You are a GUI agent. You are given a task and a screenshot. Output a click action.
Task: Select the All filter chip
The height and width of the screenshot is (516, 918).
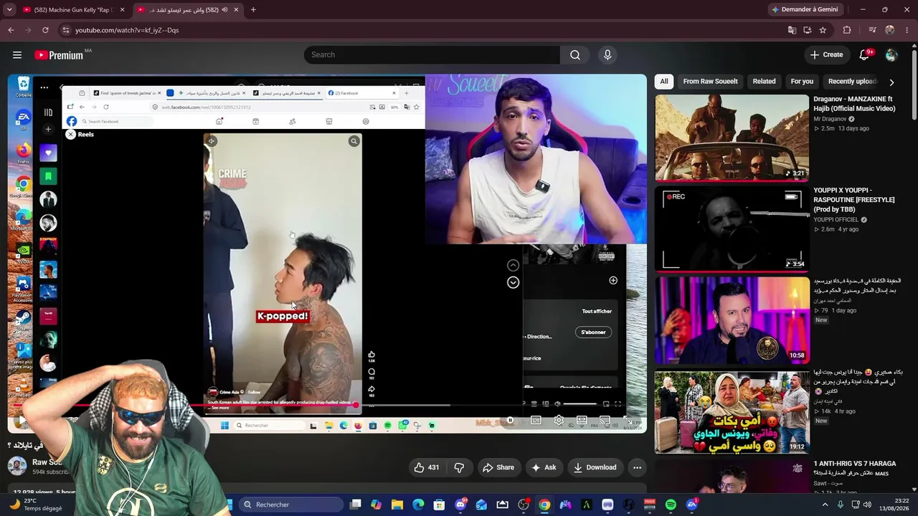tap(664, 81)
